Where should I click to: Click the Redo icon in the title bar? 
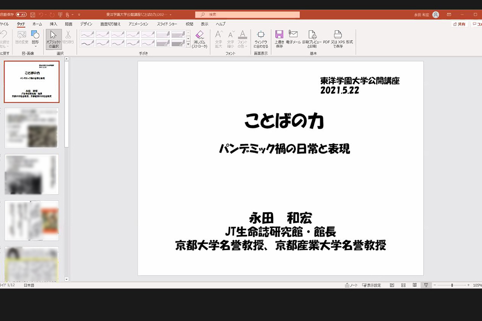click(x=52, y=15)
